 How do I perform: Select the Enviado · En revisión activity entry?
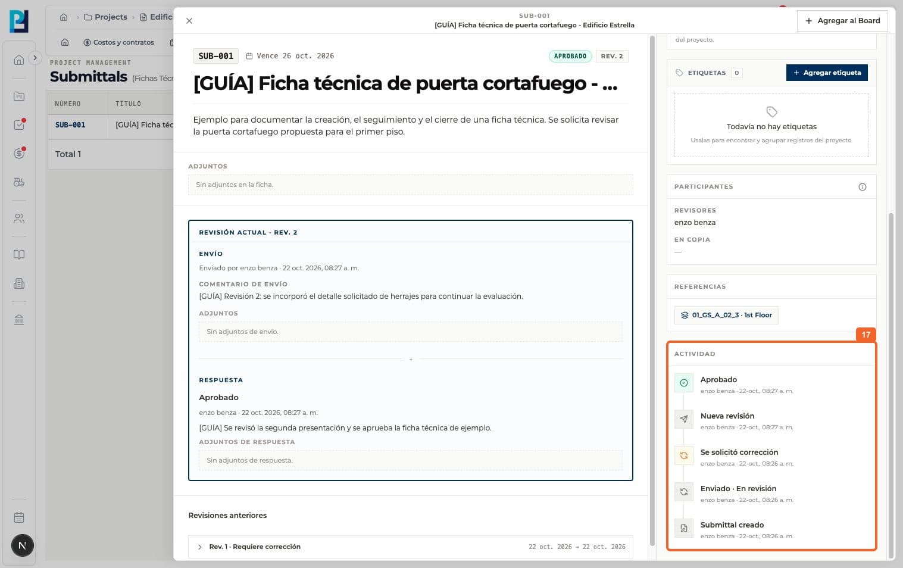click(x=771, y=494)
